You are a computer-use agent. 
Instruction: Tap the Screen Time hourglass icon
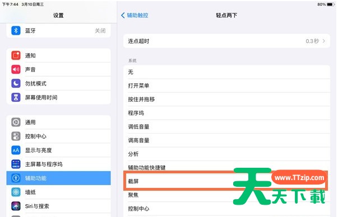pyautogui.click(x=16, y=97)
